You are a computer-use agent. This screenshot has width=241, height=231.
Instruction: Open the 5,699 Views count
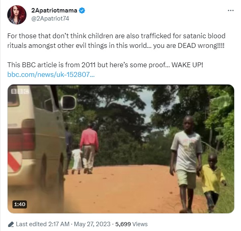[x=131, y=224]
